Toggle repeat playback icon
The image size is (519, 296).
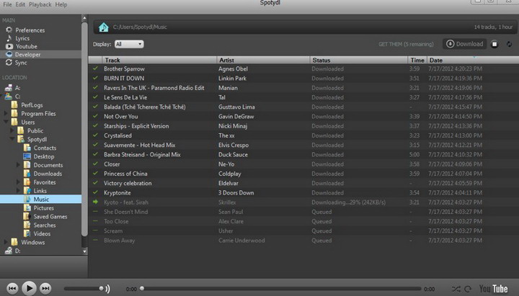[x=468, y=289]
